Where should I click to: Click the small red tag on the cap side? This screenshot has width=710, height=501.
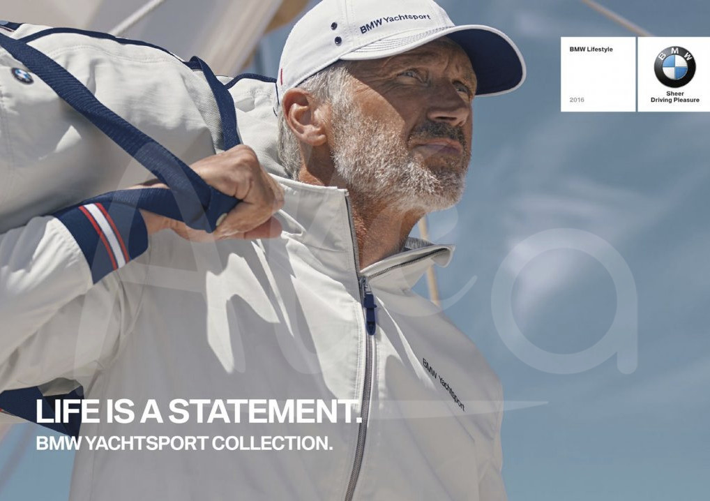[281, 77]
